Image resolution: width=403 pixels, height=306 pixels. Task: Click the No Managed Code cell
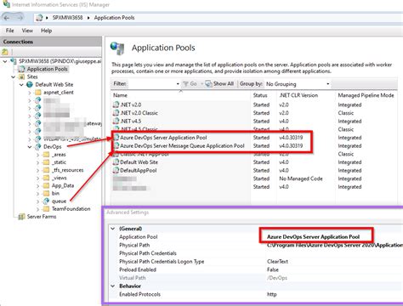pyautogui.click(x=301, y=178)
